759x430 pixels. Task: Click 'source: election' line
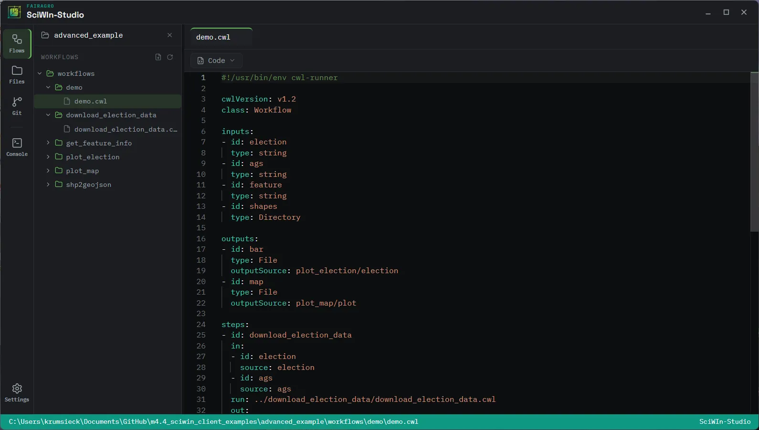coord(277,368)
